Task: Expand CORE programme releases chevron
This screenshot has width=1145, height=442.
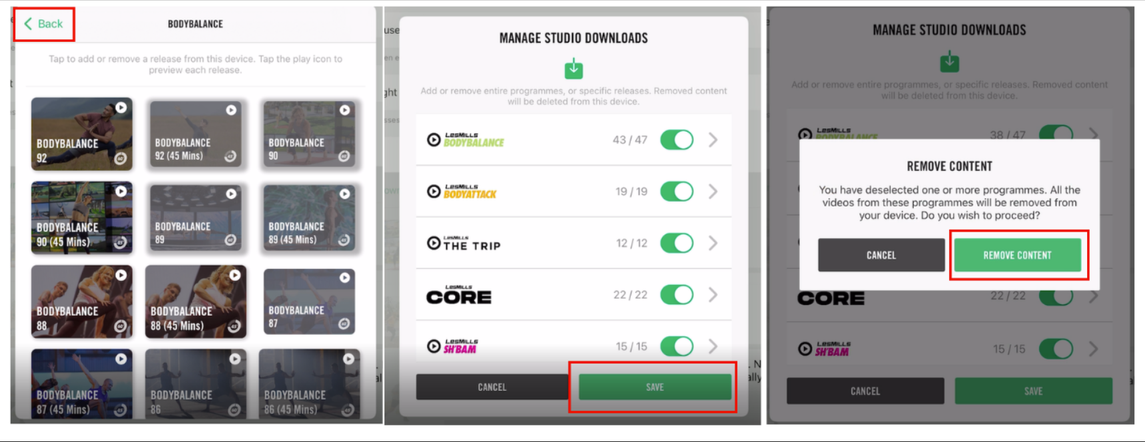Action: pyautogui.click(x=713, y=294)
